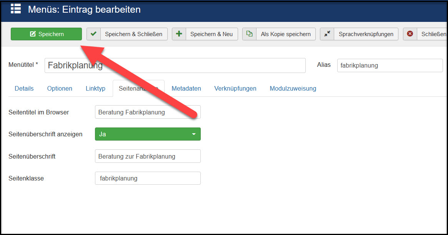Click the hamburger menu icon top left
Image resolution: width=448 pixels, height=235 pixels.
[15, 9]
